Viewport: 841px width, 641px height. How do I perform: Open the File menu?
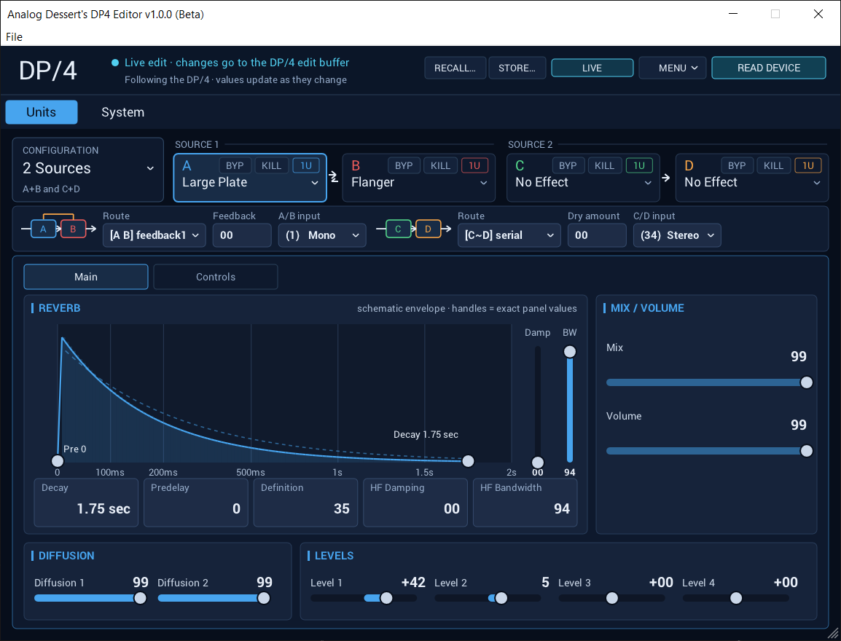coord(15,37)
